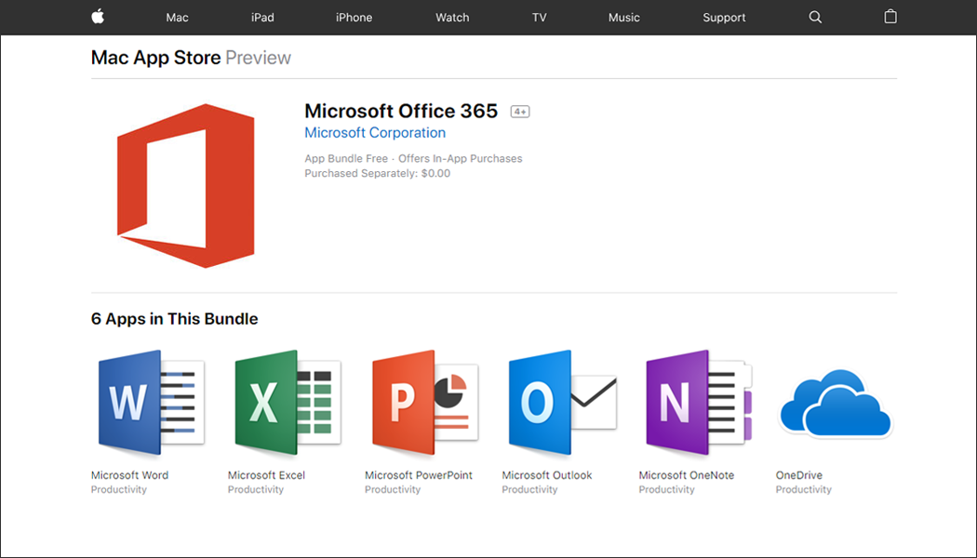Click the Productivity label under Microsoft Word

point(119,489)
